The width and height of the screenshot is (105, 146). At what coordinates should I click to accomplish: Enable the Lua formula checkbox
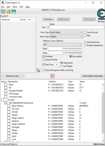pos(85,32)
